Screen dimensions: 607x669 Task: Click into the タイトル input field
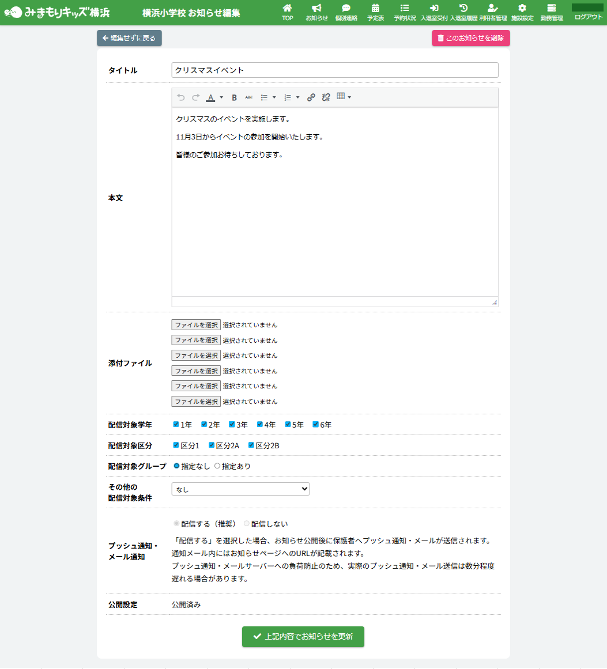pos(334,70)
